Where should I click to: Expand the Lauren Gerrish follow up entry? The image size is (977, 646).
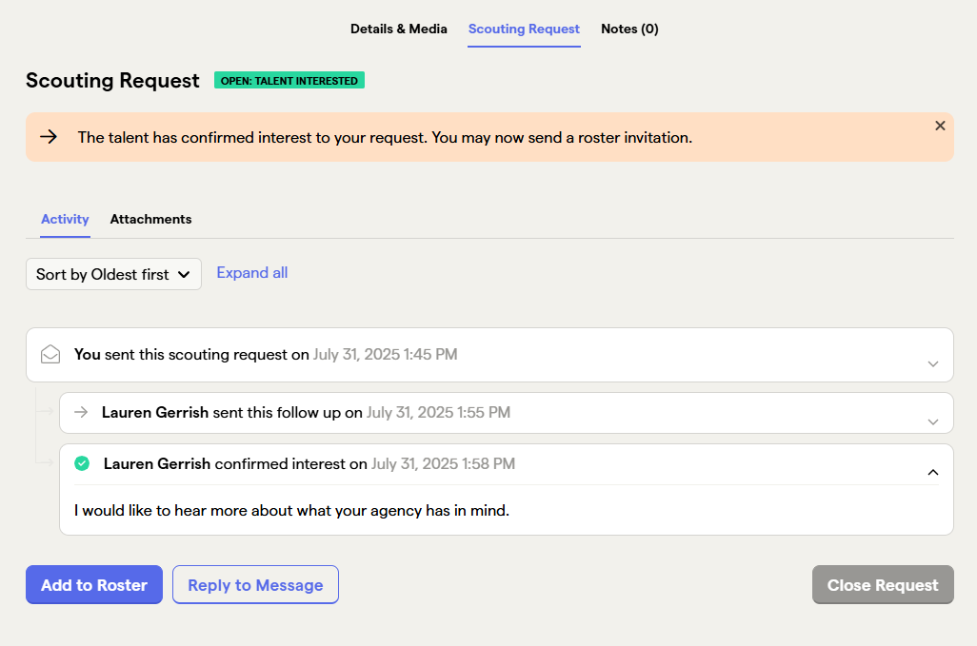933,422
